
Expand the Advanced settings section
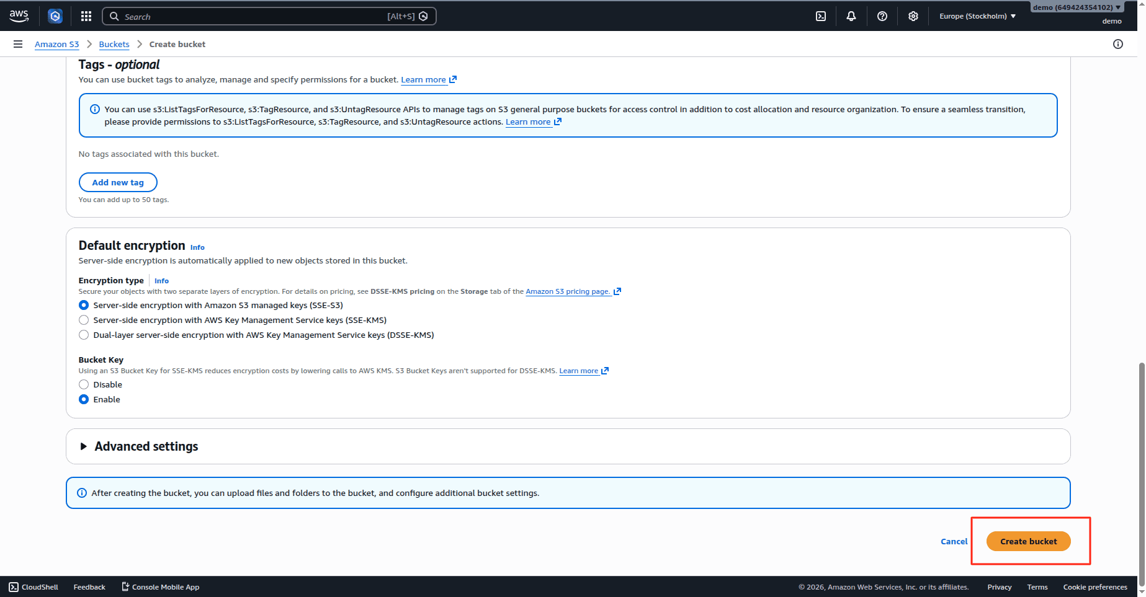coord(83,446)
